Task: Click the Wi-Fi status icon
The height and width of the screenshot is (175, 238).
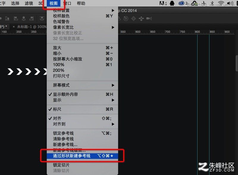Action: coord(221,3)
